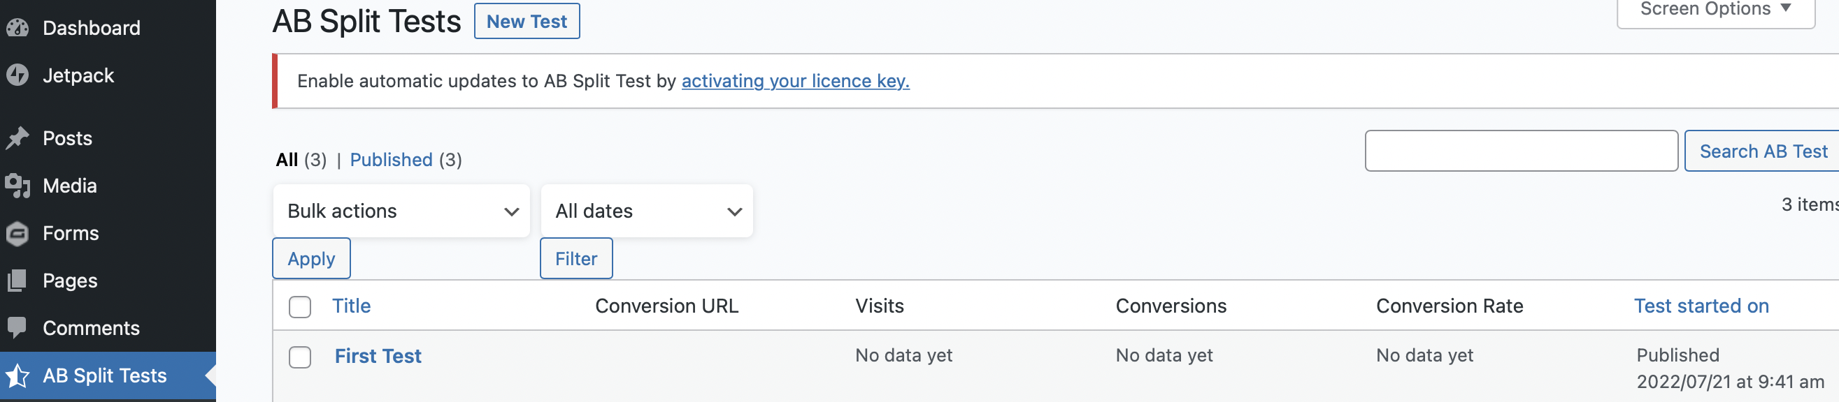
Task: Expand the Screen Options panel
Action: click(1715, 10)
